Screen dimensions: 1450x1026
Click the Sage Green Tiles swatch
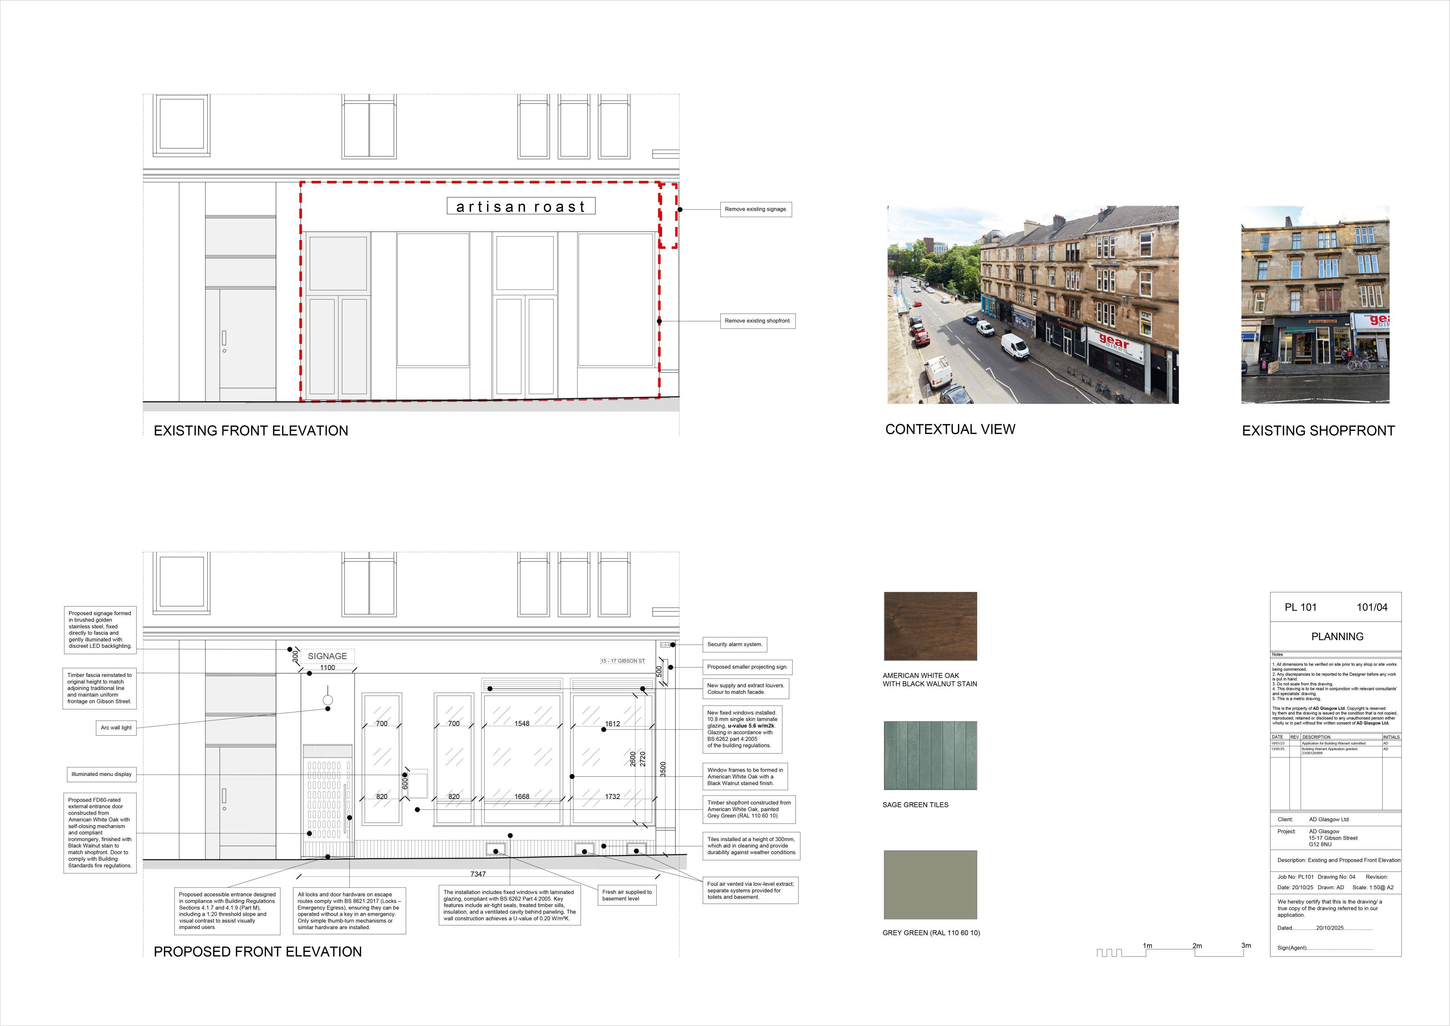[930, 756]
